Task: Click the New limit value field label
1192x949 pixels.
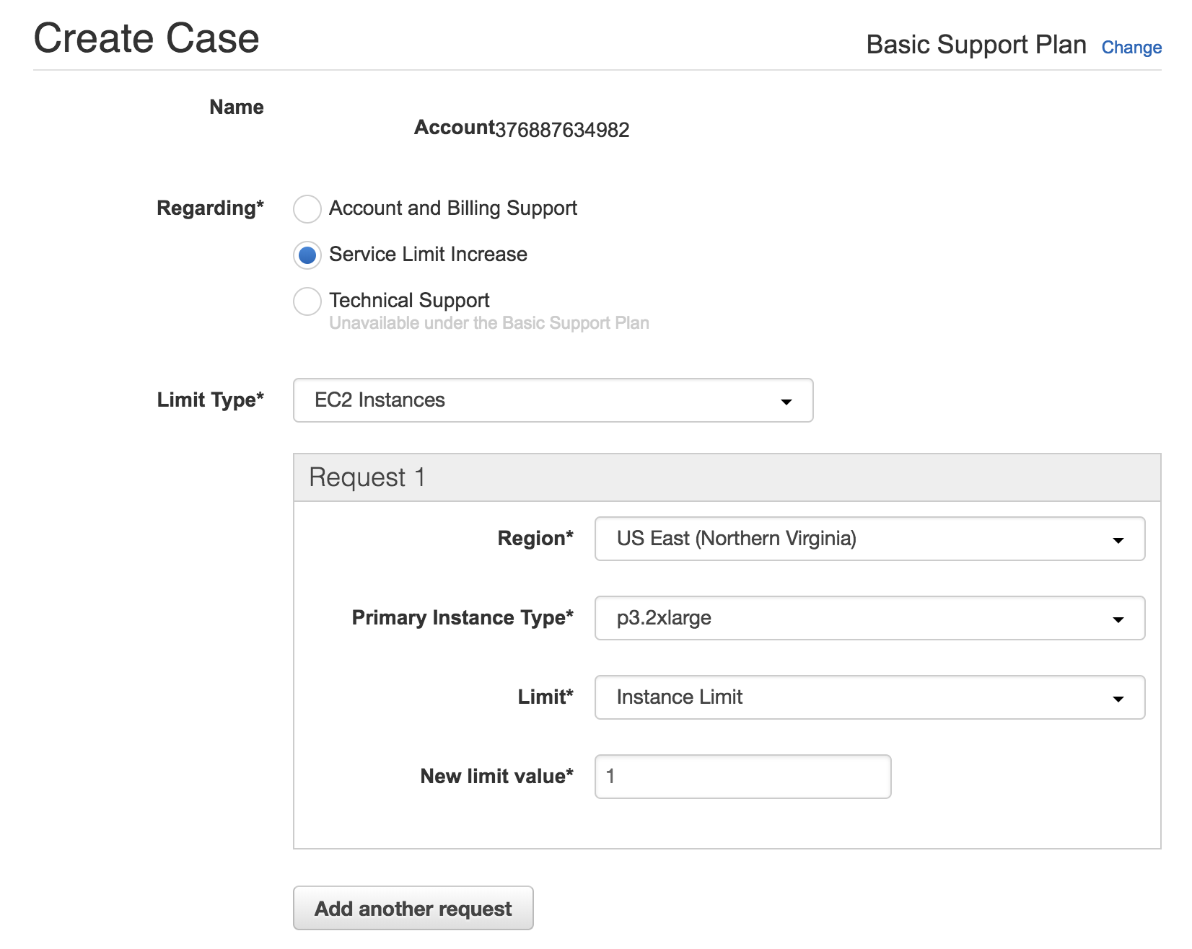Action: 496,777
